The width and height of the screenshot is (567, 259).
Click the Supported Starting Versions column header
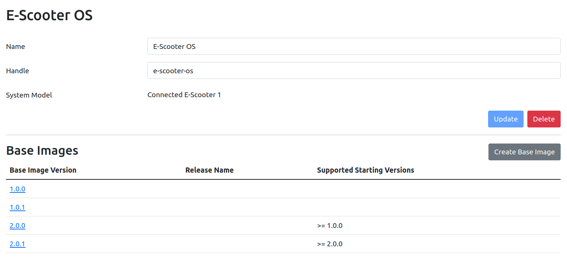(x=365, y=170)
